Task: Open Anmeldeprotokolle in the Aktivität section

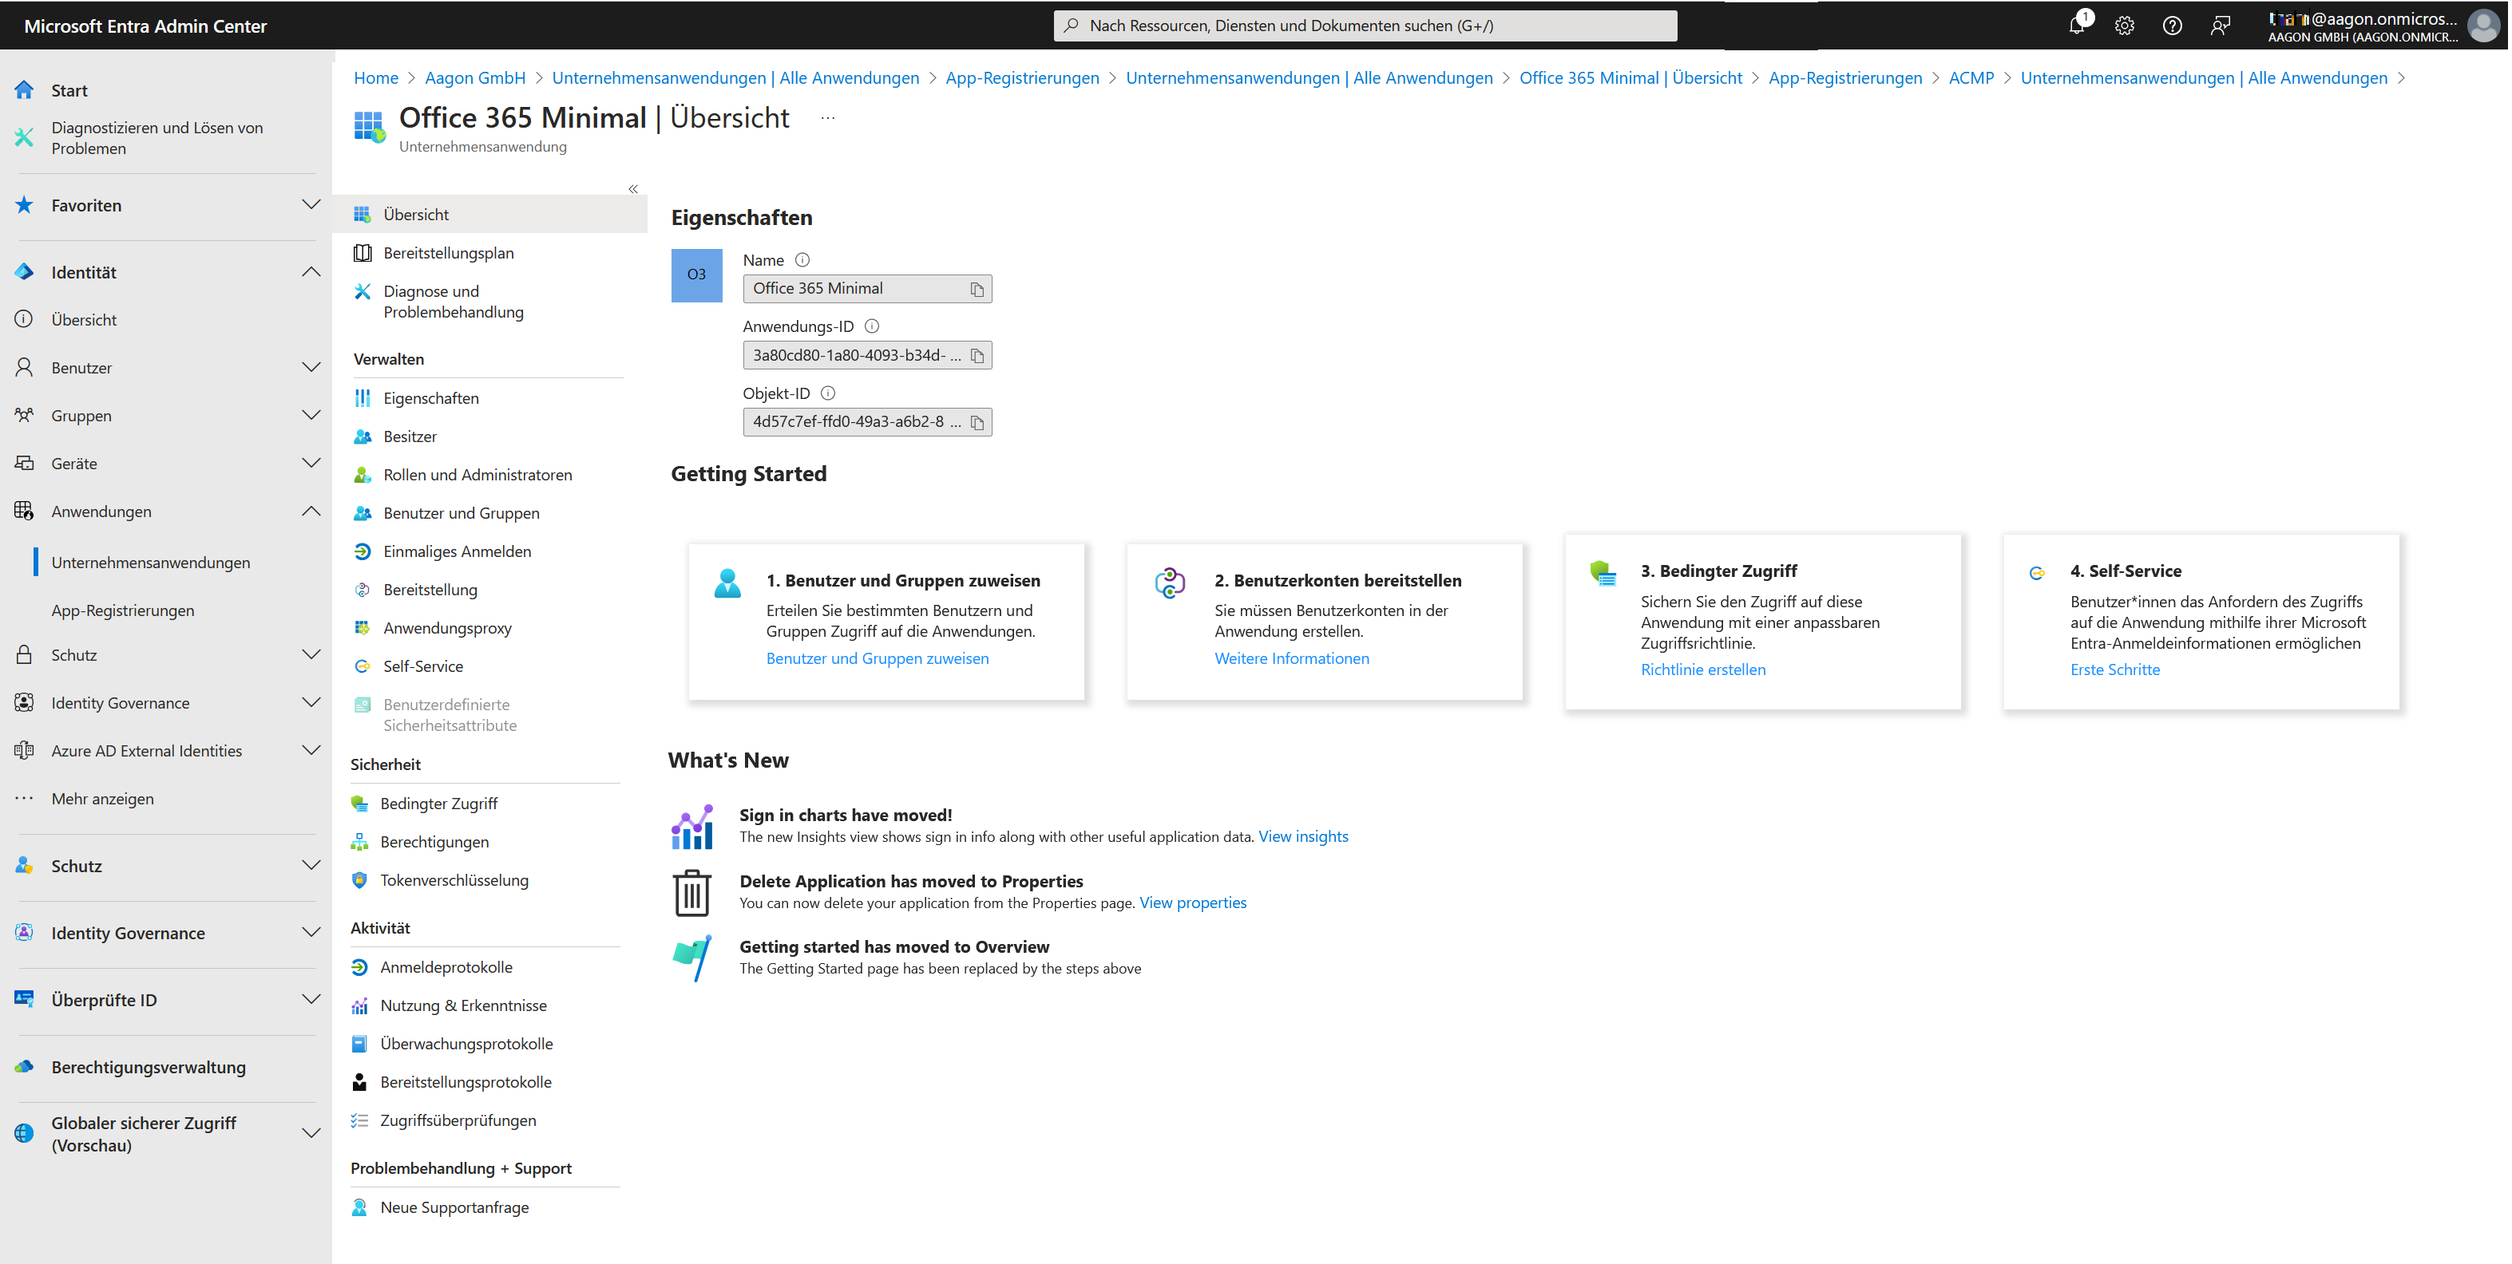Action: click(x=446, y=967)
